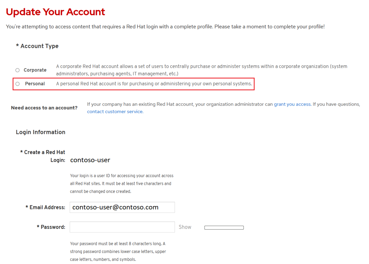Click the 'Personal' option label
The width and height of the screenshot is (369, 264).
pyautogui.click(x=35, y=84)
